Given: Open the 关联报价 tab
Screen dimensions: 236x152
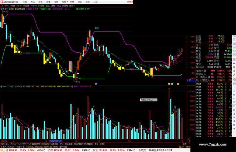Looking at the screenshot, I should 11,147.
